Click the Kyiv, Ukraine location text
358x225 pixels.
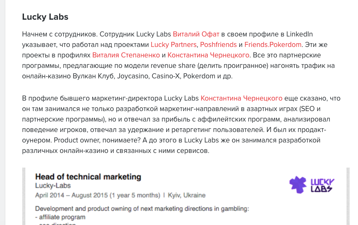187,195
